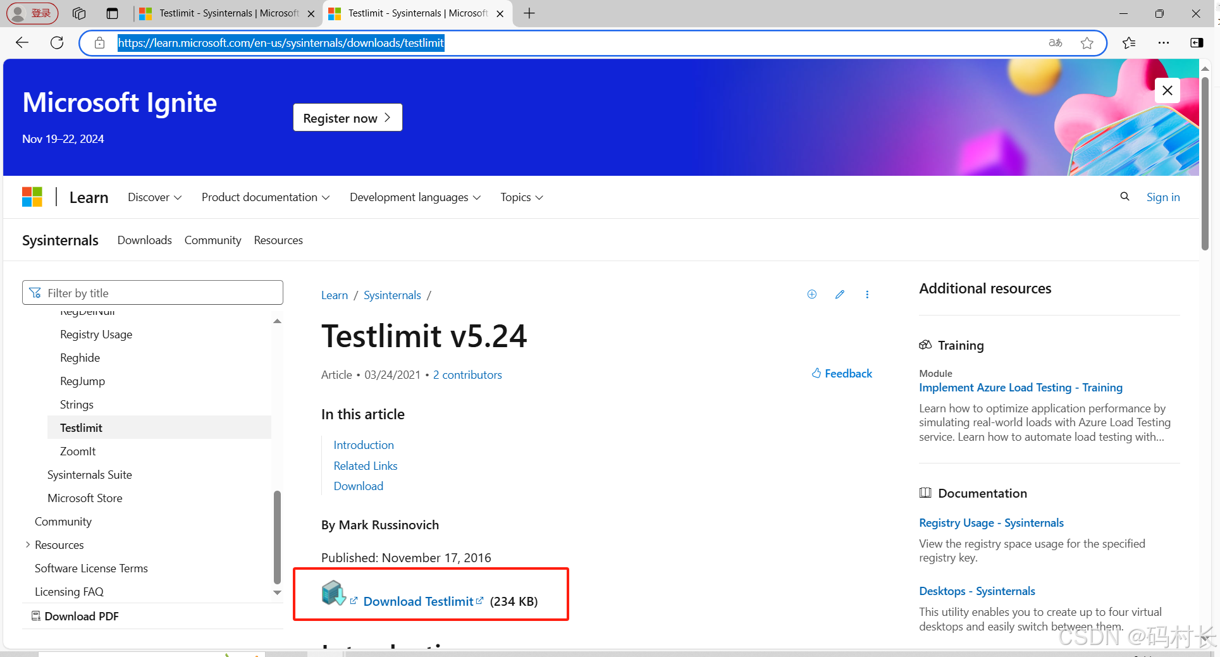1220x657 pixels.
Task: Click the Microsoft logo
Action: click(32, 197)
